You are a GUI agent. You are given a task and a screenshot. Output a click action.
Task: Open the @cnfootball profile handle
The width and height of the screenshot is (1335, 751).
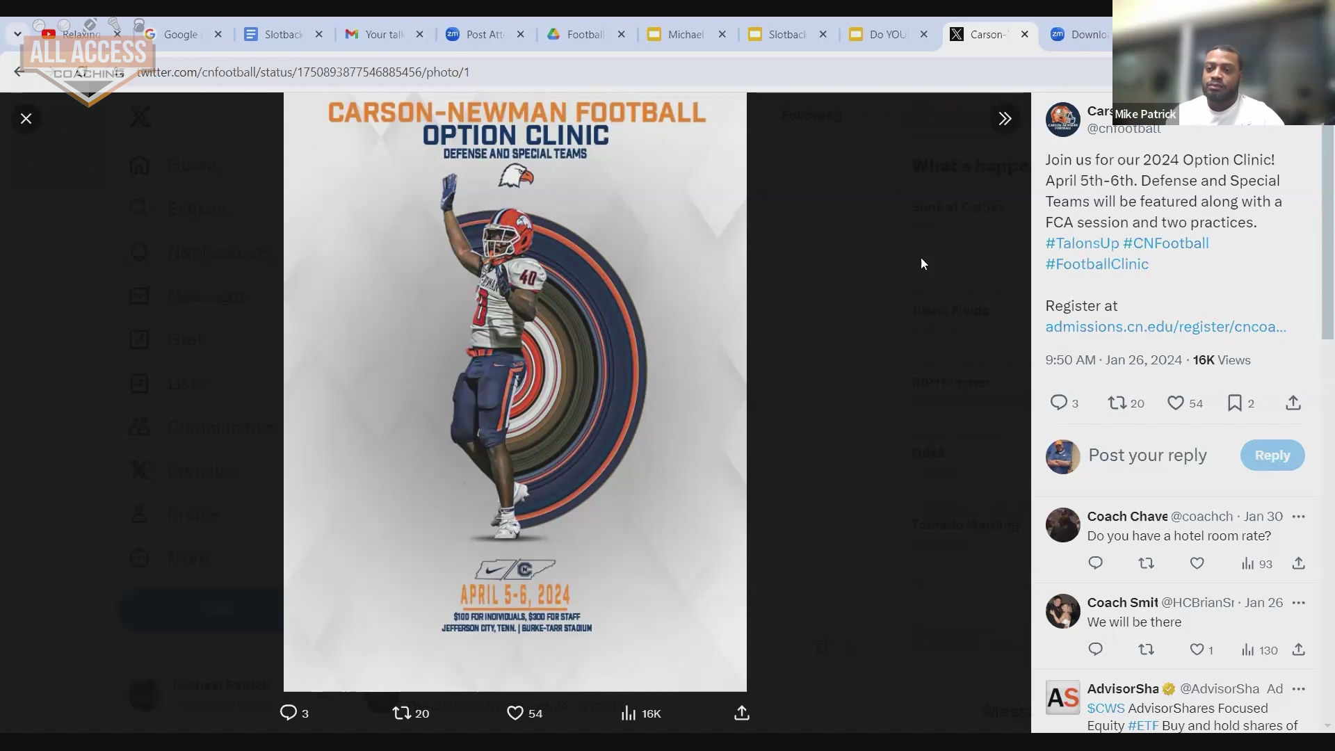1124,129
